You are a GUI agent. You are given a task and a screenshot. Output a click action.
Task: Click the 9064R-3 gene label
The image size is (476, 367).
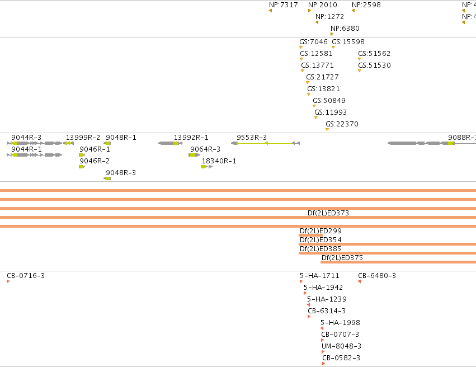coord(205,149)
